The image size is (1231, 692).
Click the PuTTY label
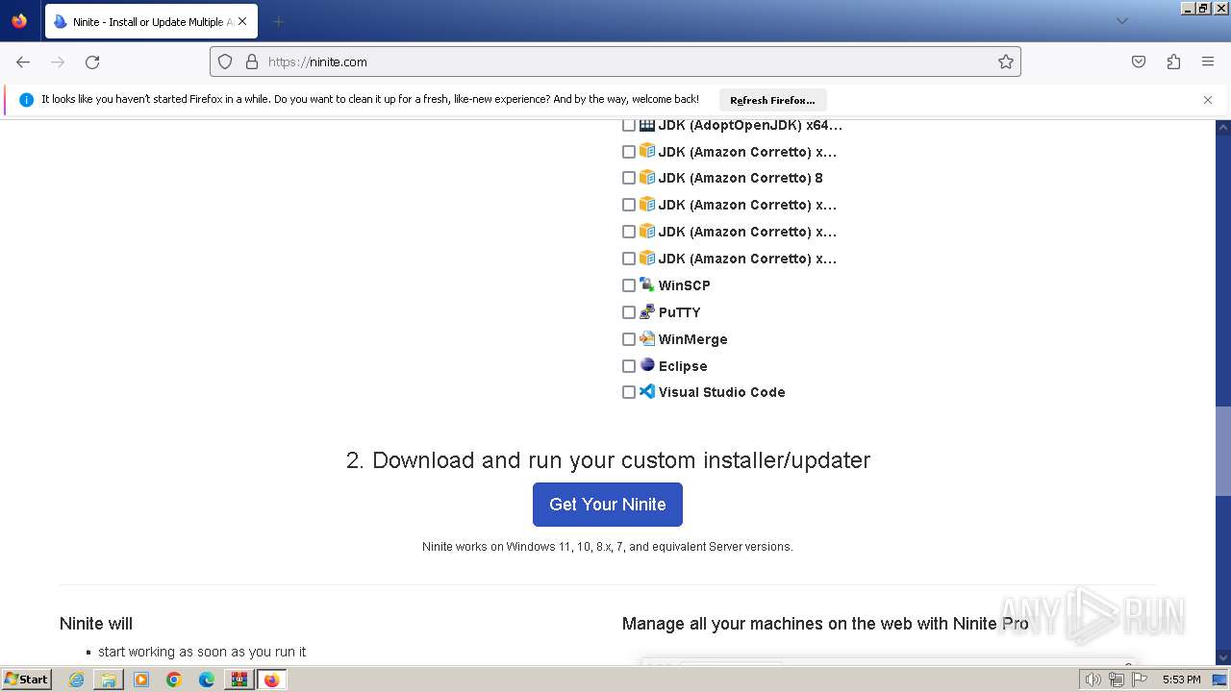pyautogui.click(x=679, y=312)
